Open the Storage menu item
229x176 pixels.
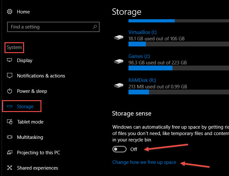point(22,106)
